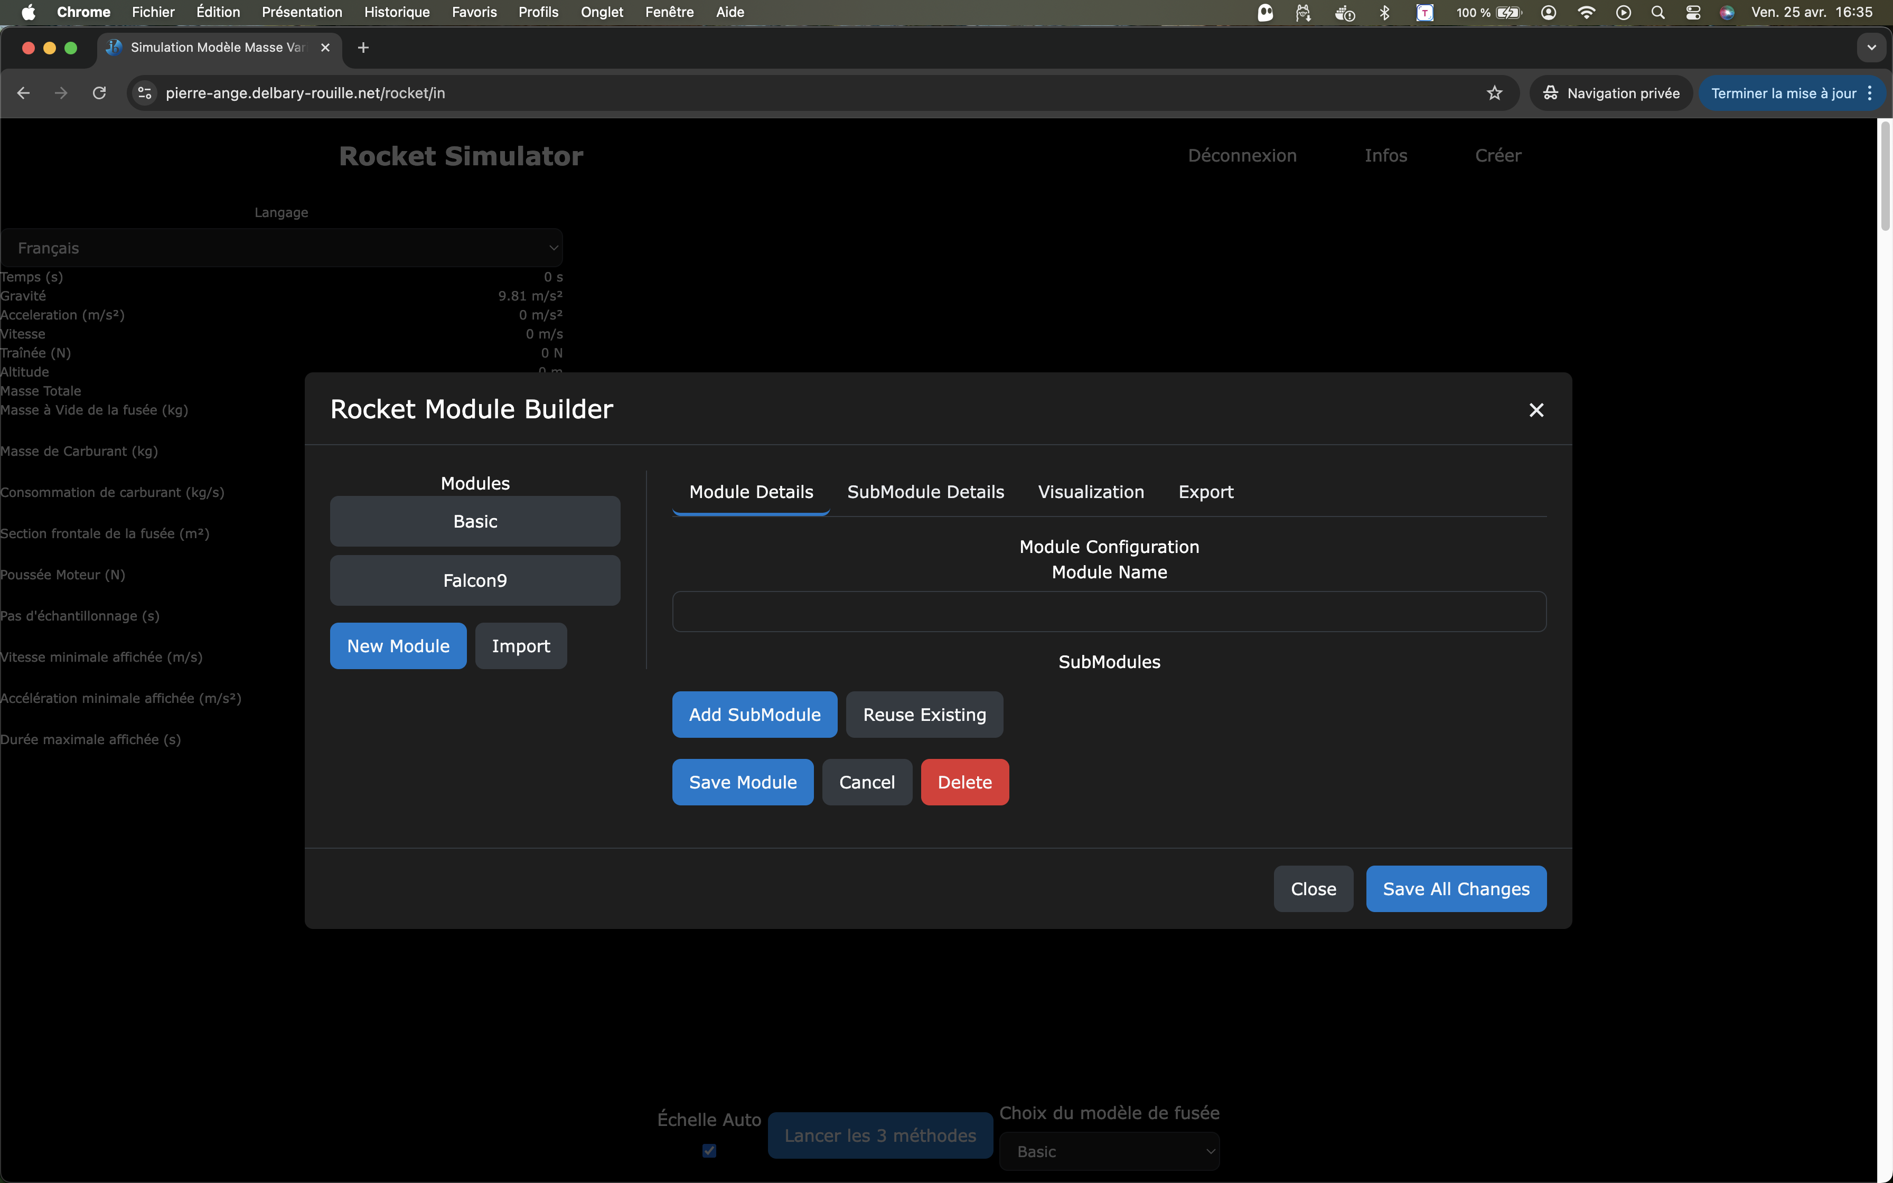The image size is (1893, 1183).
Task: Focus the Module Name input field
Action: [1109, 611]
